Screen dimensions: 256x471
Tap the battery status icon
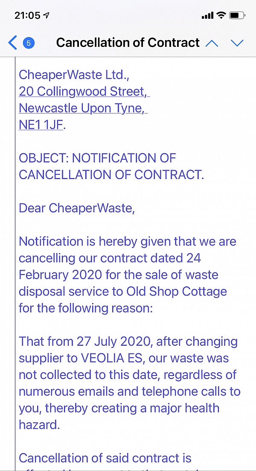pyautogui.click(x=237, y=15)
